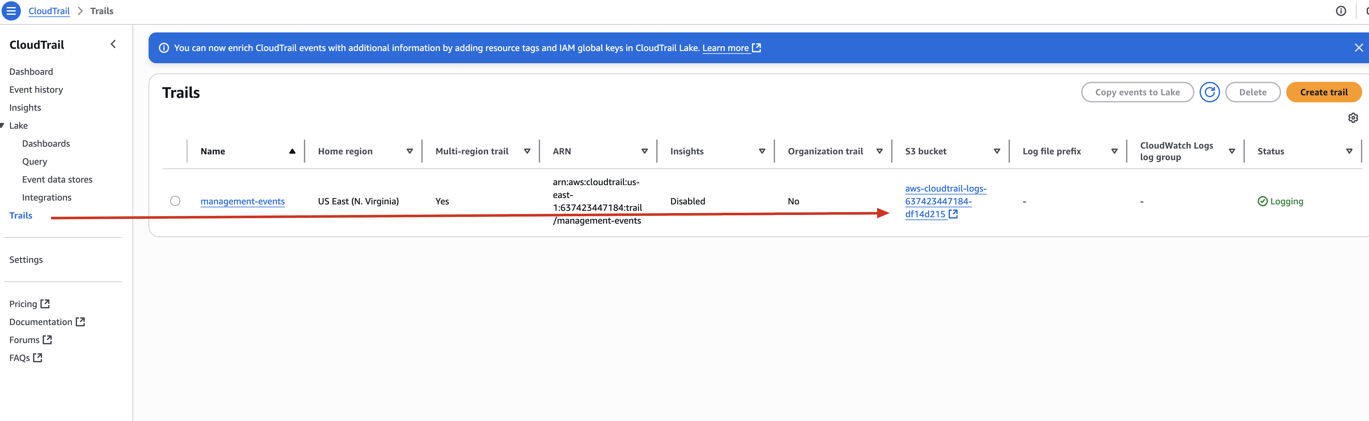Click the refresh trails icon button

[x=1209, y=92]
